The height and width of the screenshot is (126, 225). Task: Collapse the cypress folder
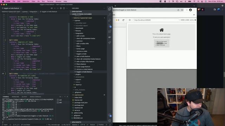pos(77,21)
